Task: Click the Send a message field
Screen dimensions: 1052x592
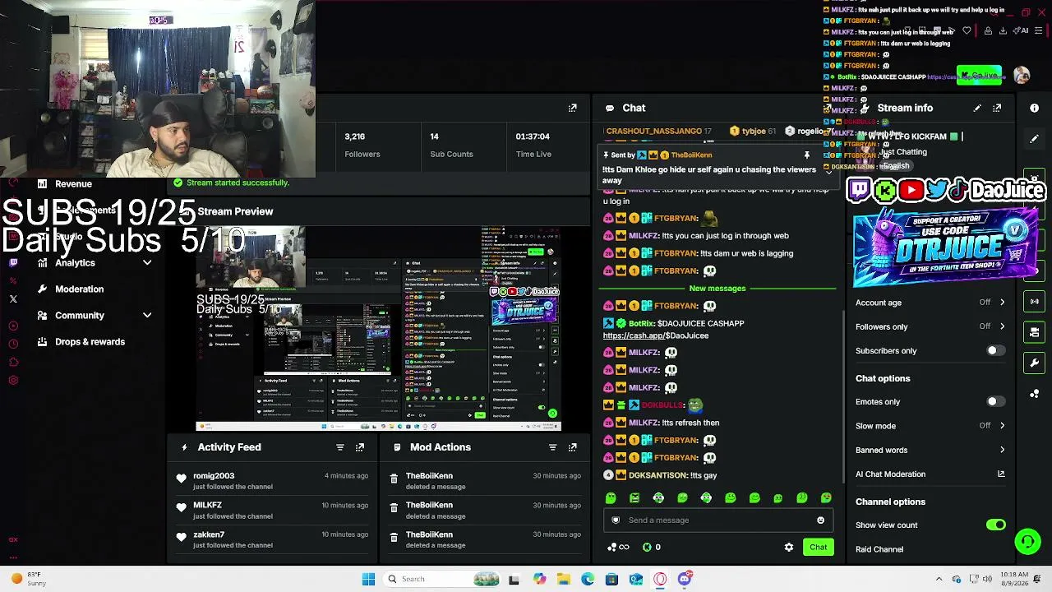Action: pos(717,520)
